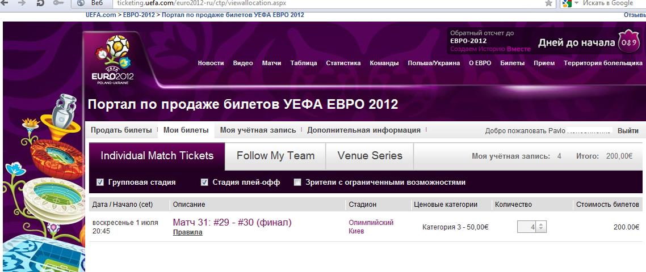This screenshot has height=272, width=646.
Task: Switch to the Продать билеты tab
Action: click(121, 130)
